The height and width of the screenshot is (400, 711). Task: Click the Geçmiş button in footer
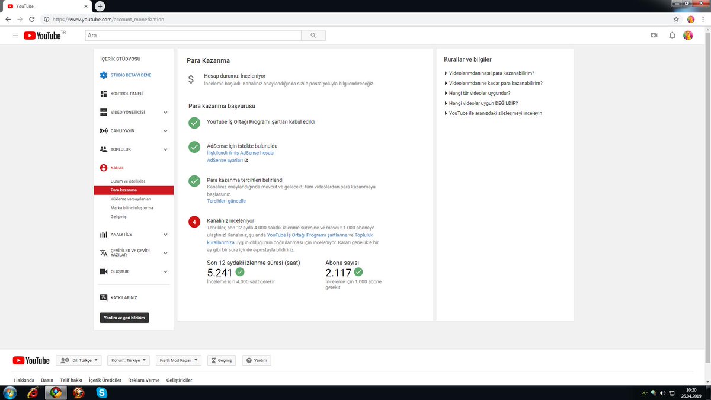(222, 360)
